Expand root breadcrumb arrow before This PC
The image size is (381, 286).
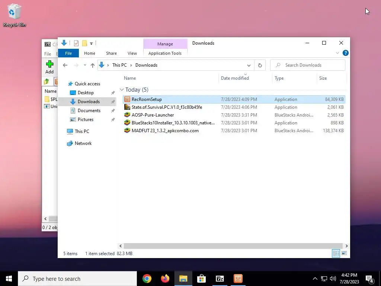pos(108,65)
